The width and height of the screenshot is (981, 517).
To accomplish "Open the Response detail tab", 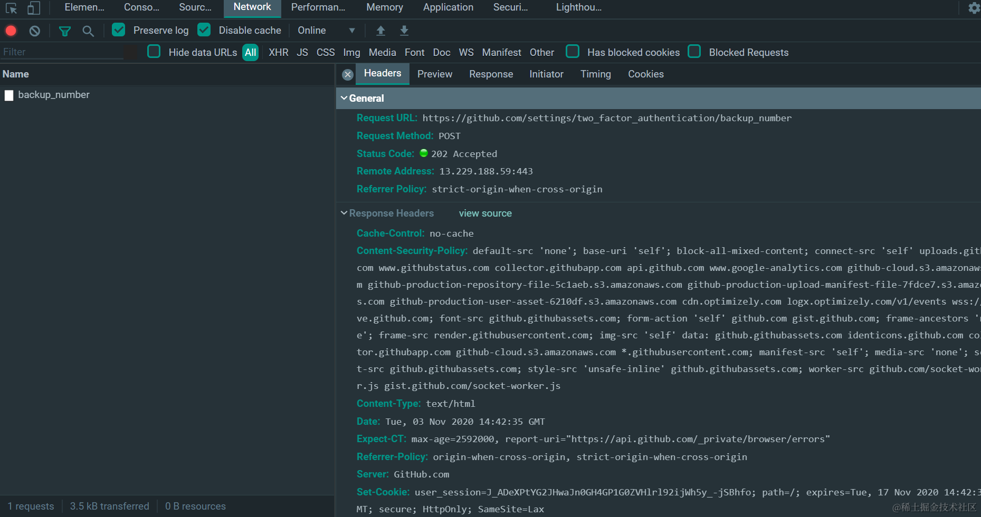I will click(x=491, y=74).
